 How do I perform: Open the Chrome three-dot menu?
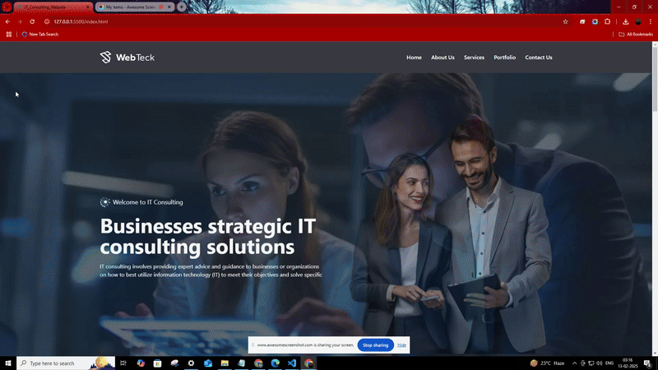click(x=651, y=21)
